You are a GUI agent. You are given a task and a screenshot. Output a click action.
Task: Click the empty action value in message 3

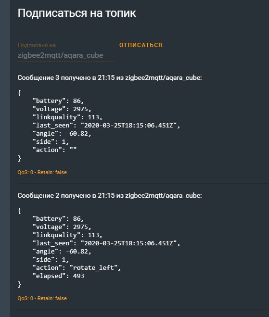pos(73,150)
